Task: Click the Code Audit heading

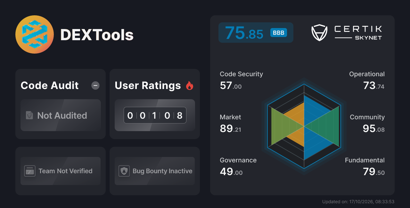Action: point(50,85)
